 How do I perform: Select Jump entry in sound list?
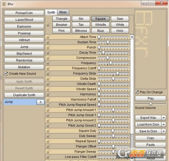point(20,102)
